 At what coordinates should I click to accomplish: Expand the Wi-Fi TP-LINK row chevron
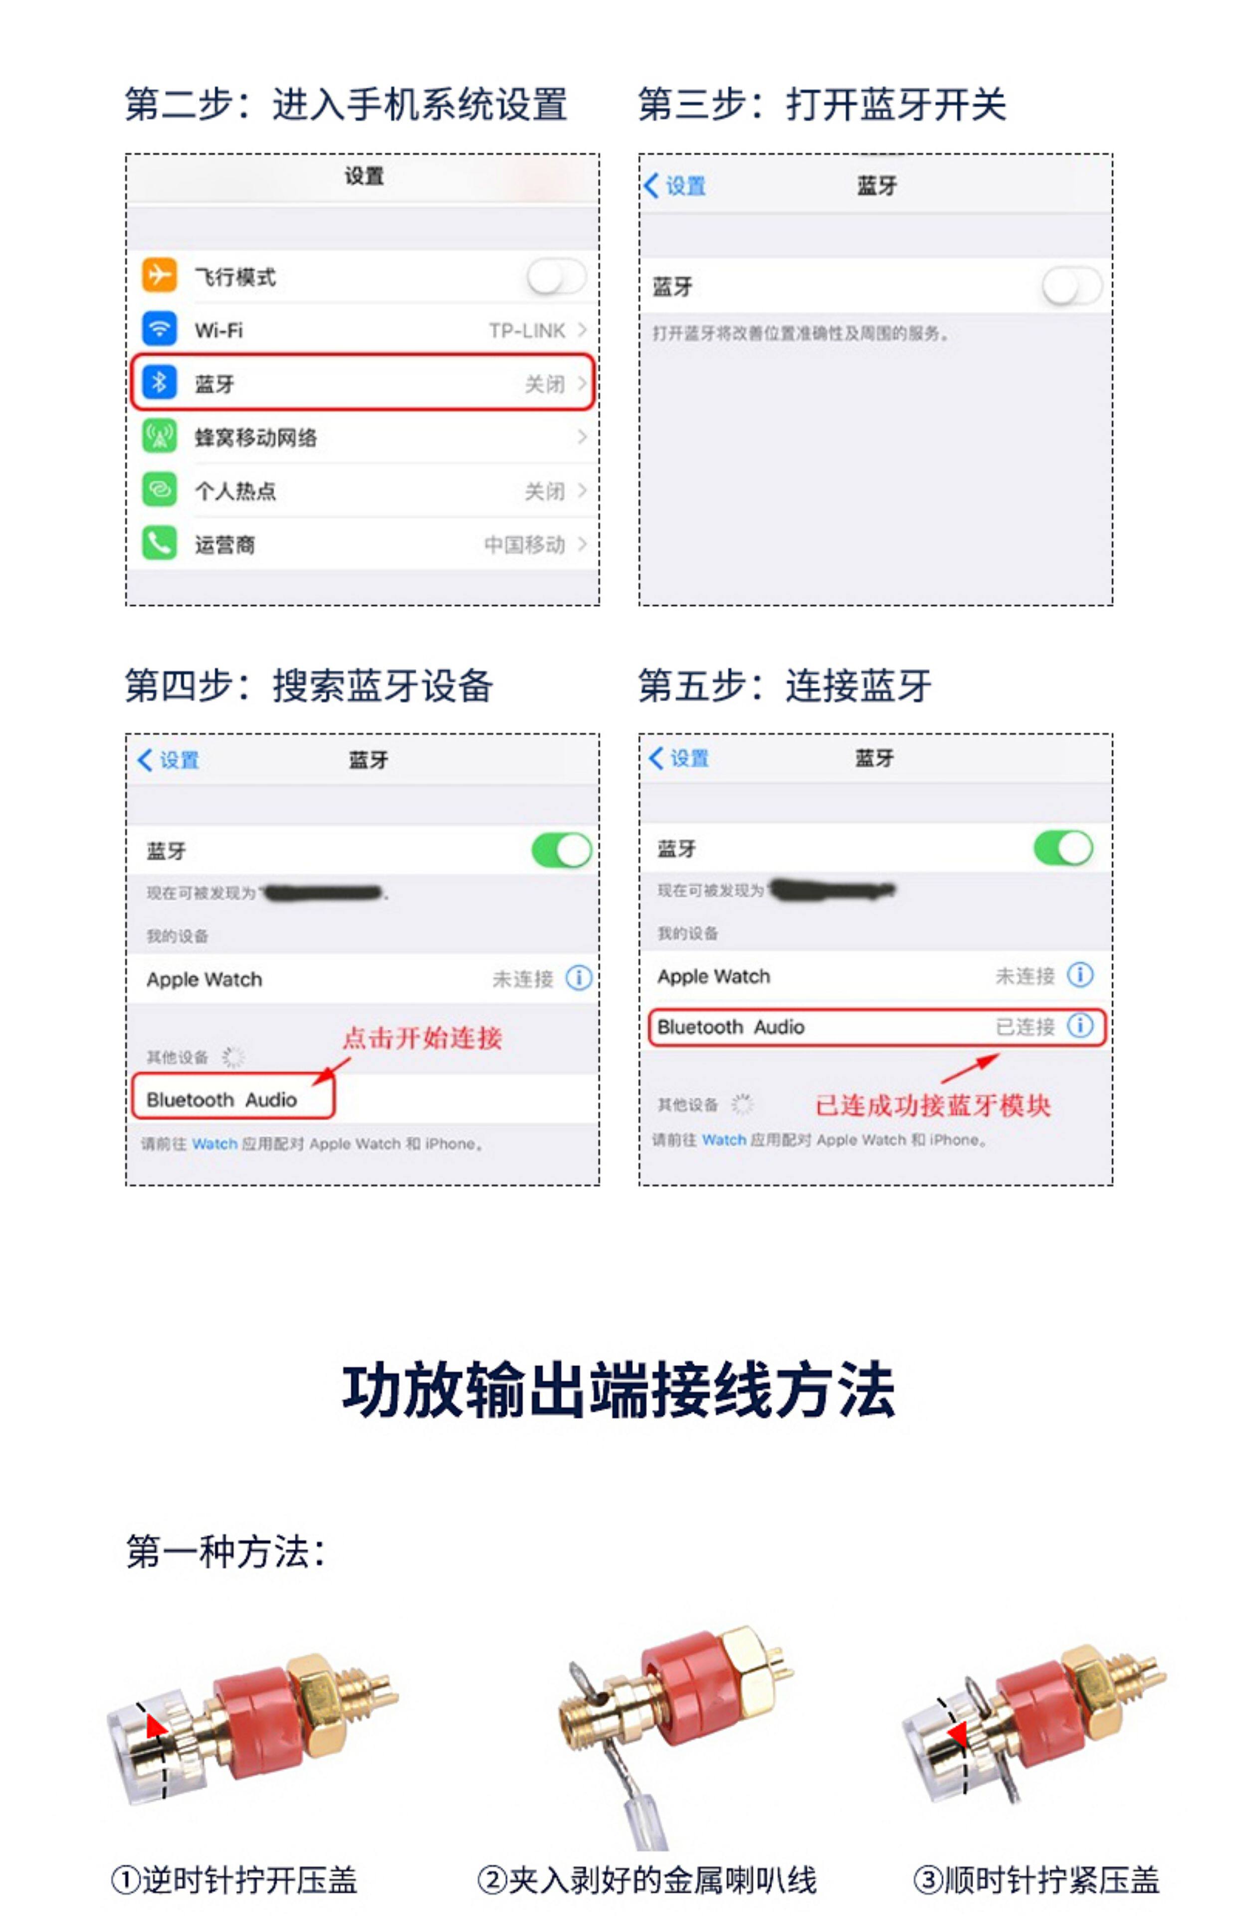coord(583,329)
